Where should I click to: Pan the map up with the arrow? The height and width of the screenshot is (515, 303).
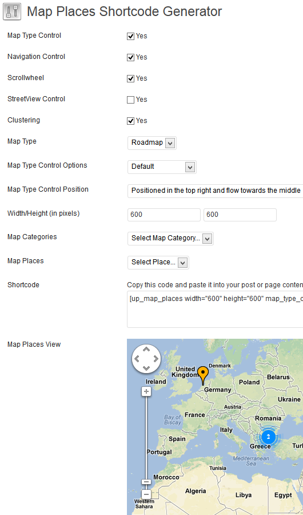click(x=146, y=350)
